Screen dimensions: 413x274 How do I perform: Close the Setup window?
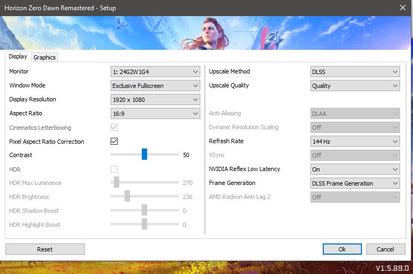[403, 8]
